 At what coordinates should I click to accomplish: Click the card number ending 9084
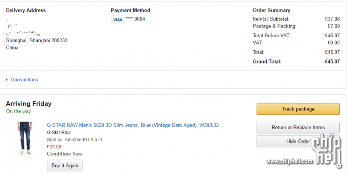[x=135, y=19]
